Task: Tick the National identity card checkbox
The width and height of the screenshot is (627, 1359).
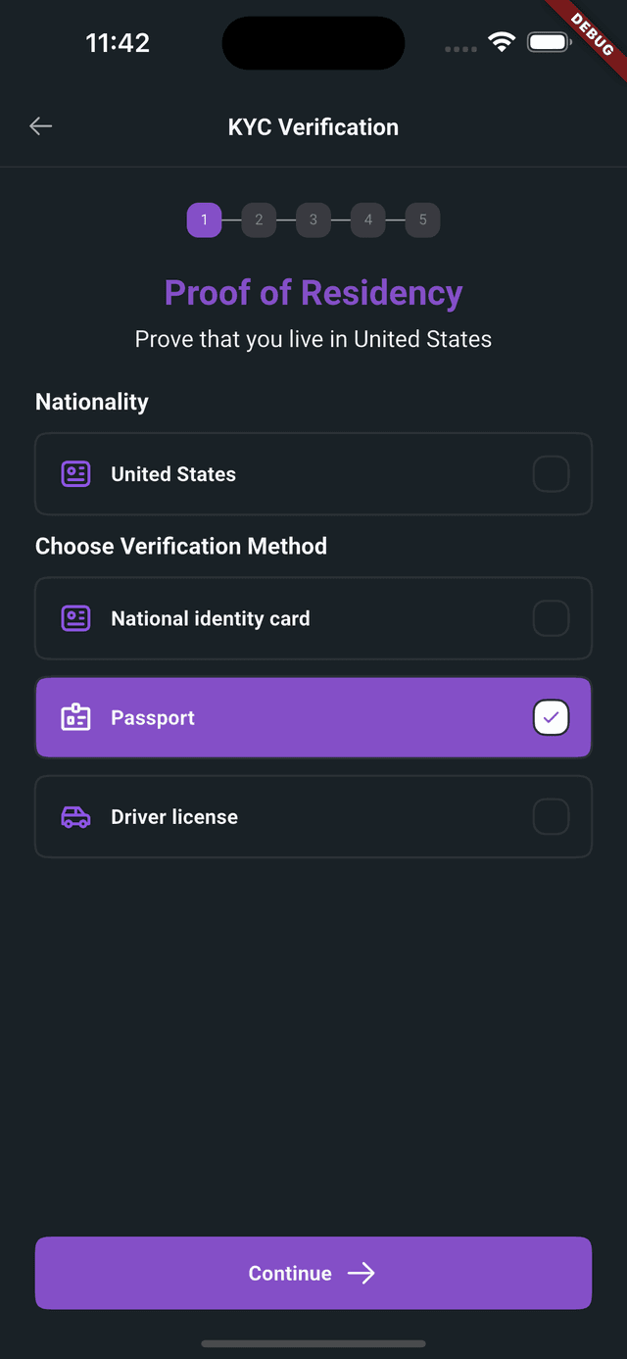Action: pos(551,618)
